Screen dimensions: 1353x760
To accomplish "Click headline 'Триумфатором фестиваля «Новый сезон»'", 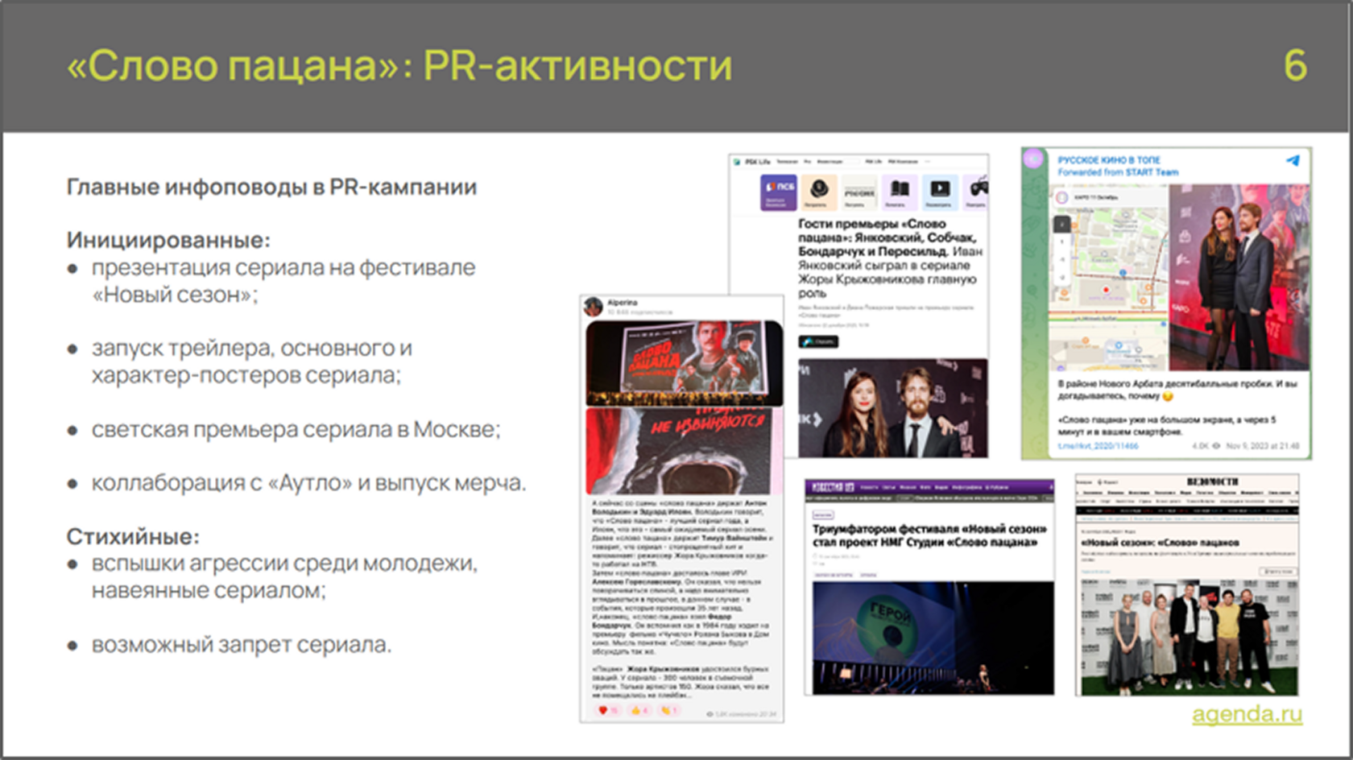I will 929,535.
